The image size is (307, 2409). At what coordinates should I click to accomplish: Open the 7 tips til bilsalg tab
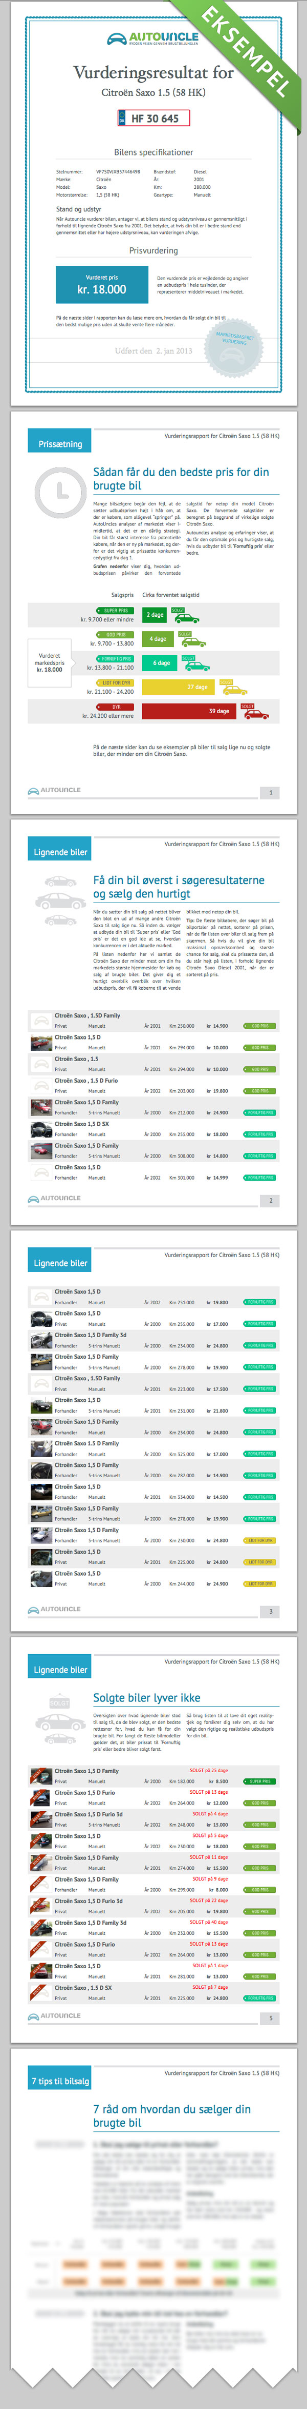(x=60, y=2080)
